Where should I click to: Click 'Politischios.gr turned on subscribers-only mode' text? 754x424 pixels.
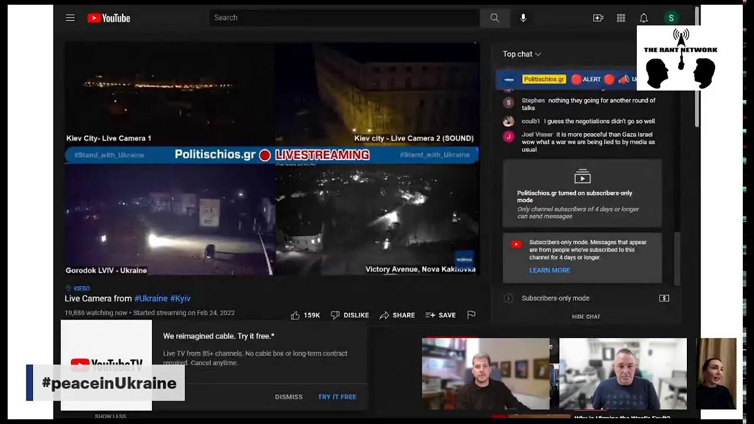(x=574, y=197)
